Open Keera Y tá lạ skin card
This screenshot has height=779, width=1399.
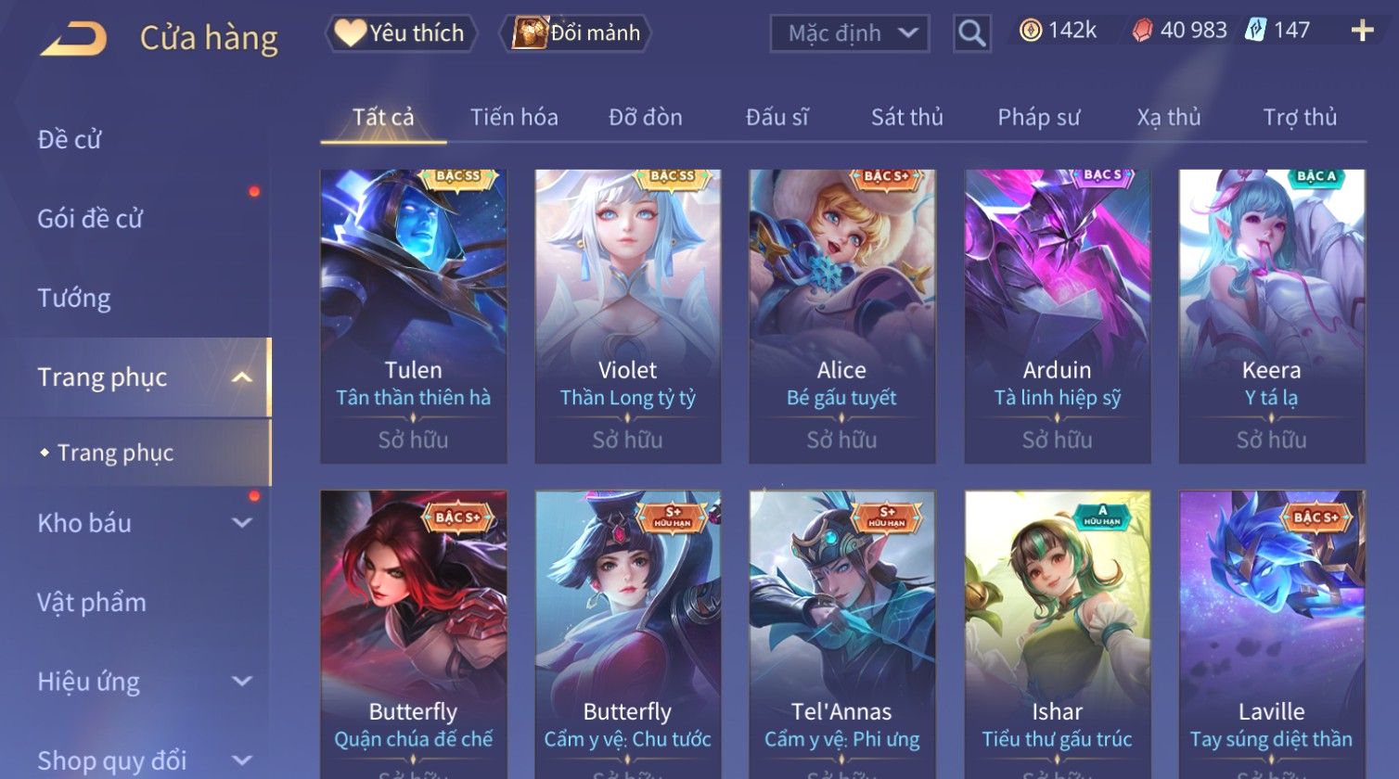tap(1272, 316)
